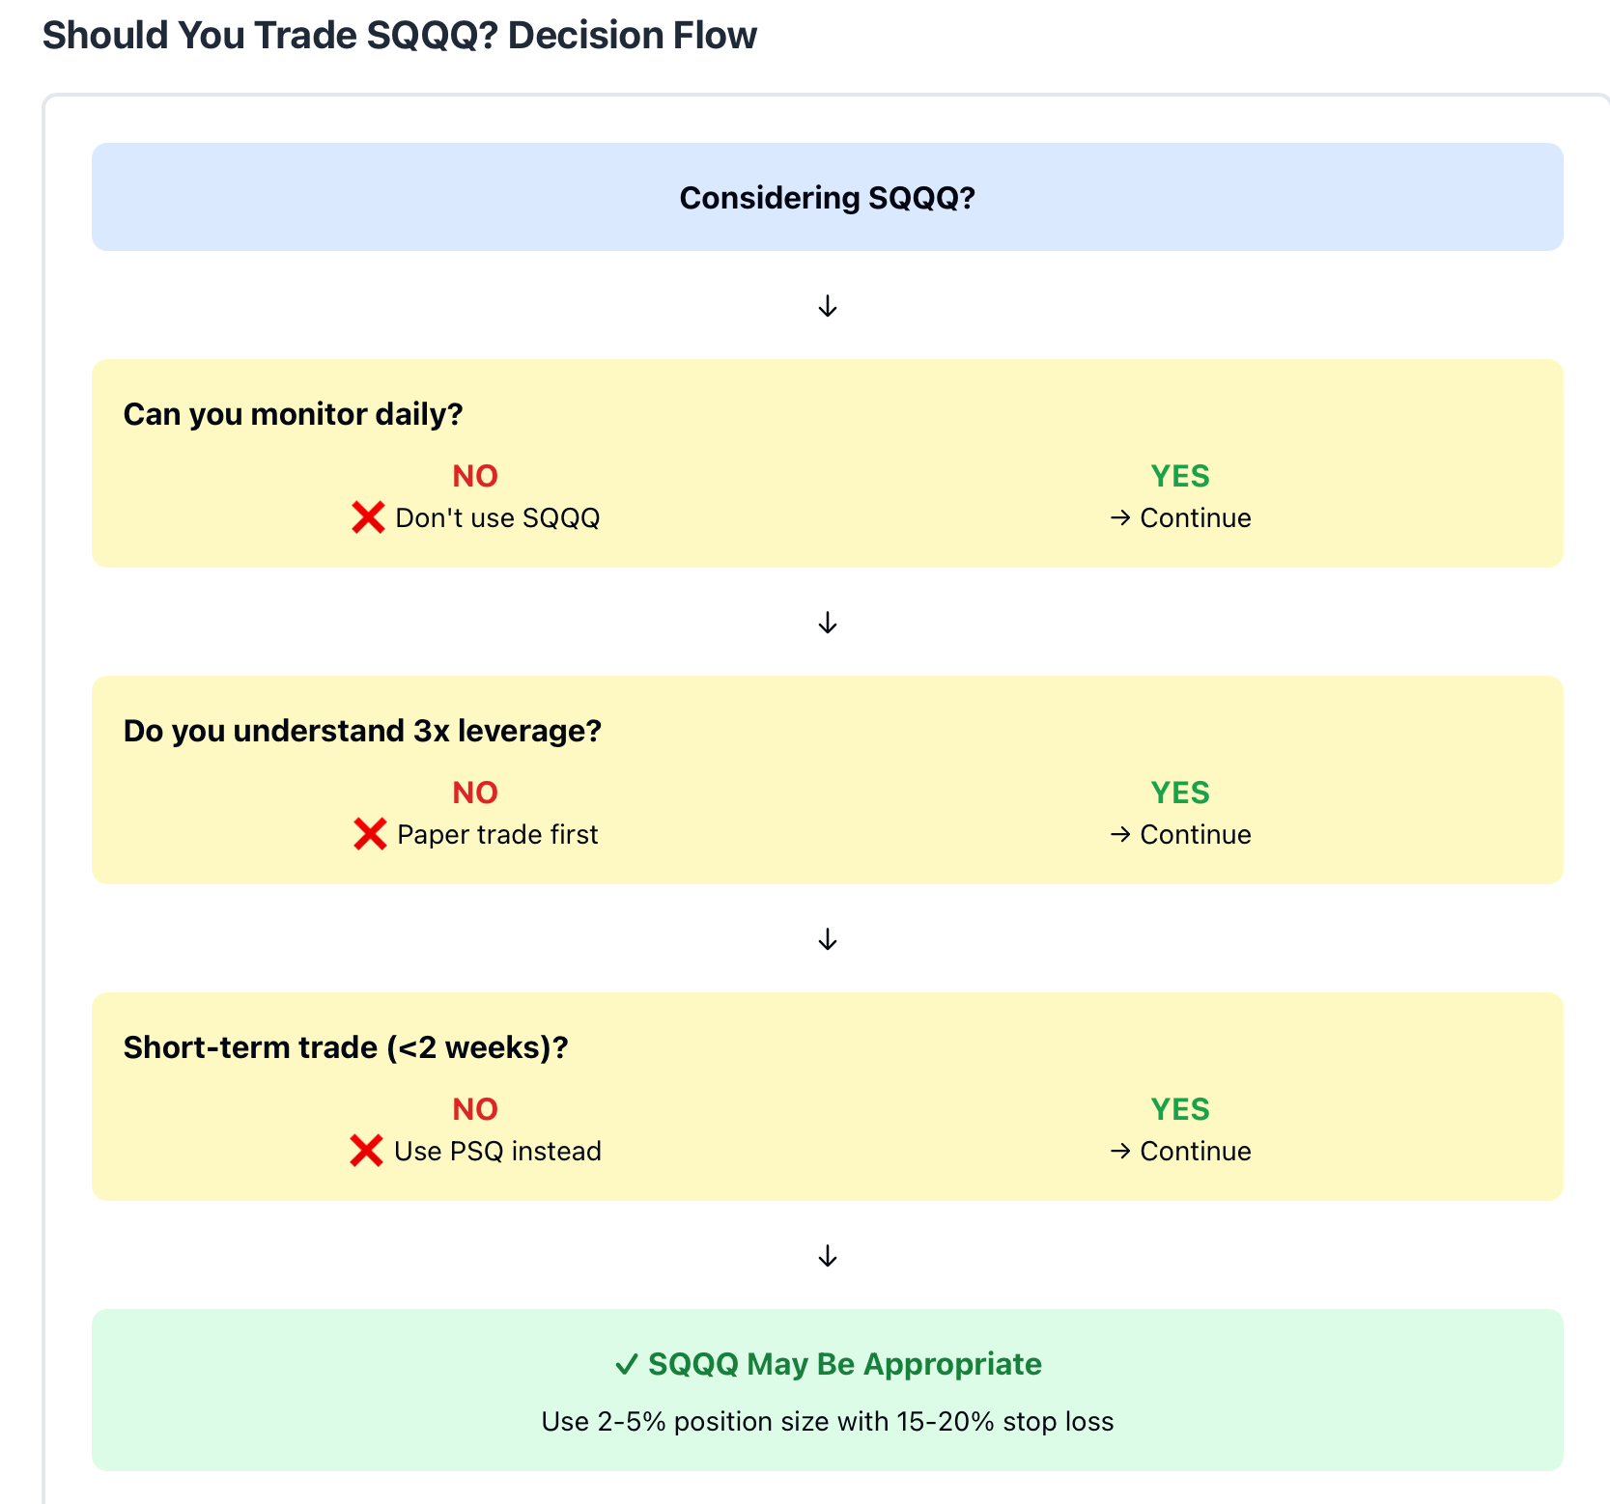The width and height of the screenshot is (1610, 1504).
Task: Click the green checkmark before "SQQQ May Be Appropriate"
Action: (x=627, y=1364)
